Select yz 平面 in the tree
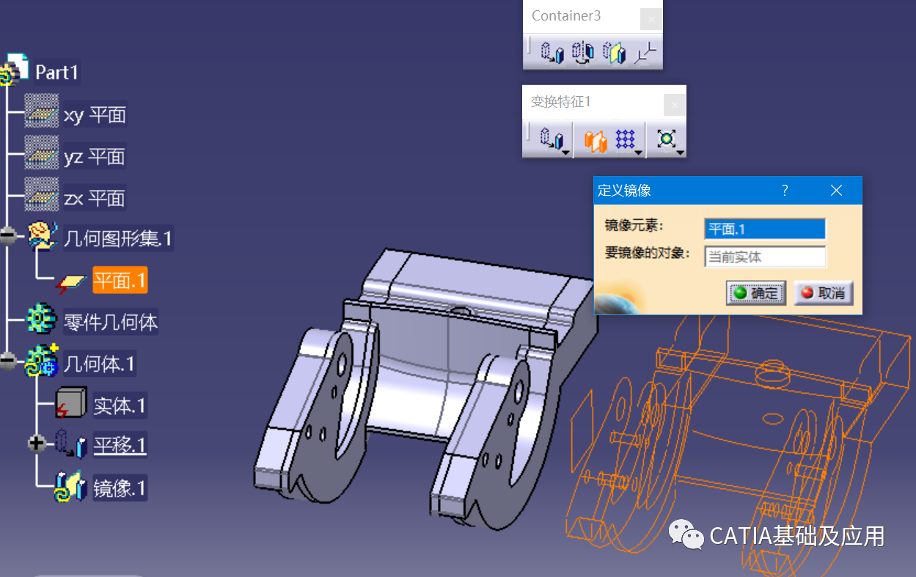This screenshot has width=916, height=577. click(95, 156)
